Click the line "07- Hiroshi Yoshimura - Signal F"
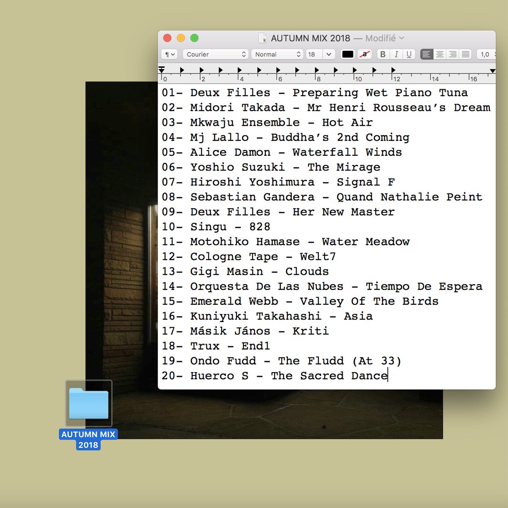 pyautogui.click(x=278, y=182)
